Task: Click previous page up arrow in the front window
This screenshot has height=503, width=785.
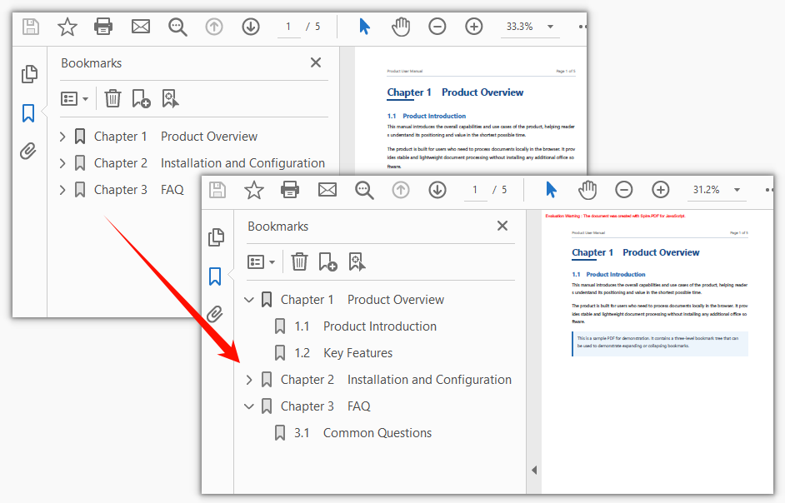Action: click(x=401, y=190)
